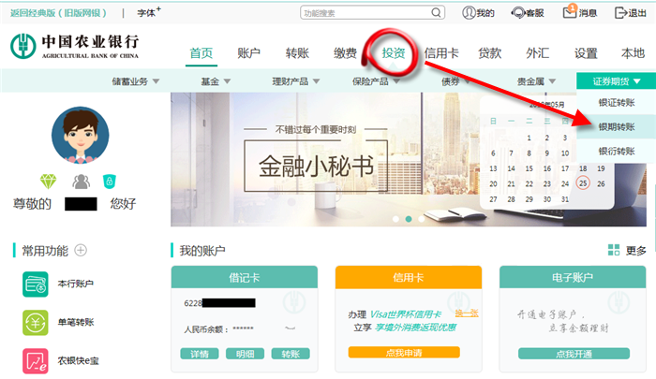Open the 转账 menu

click(x=297, y=53)
